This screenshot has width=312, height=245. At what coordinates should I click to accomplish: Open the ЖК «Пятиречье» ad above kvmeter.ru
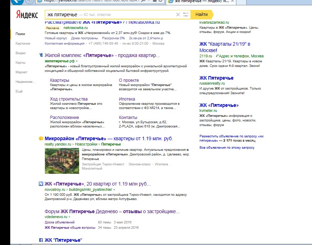(x=219, y=105)
